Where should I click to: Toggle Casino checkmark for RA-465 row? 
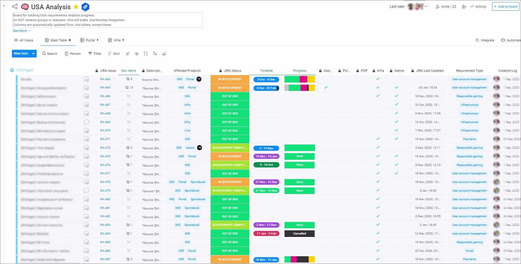326,88
